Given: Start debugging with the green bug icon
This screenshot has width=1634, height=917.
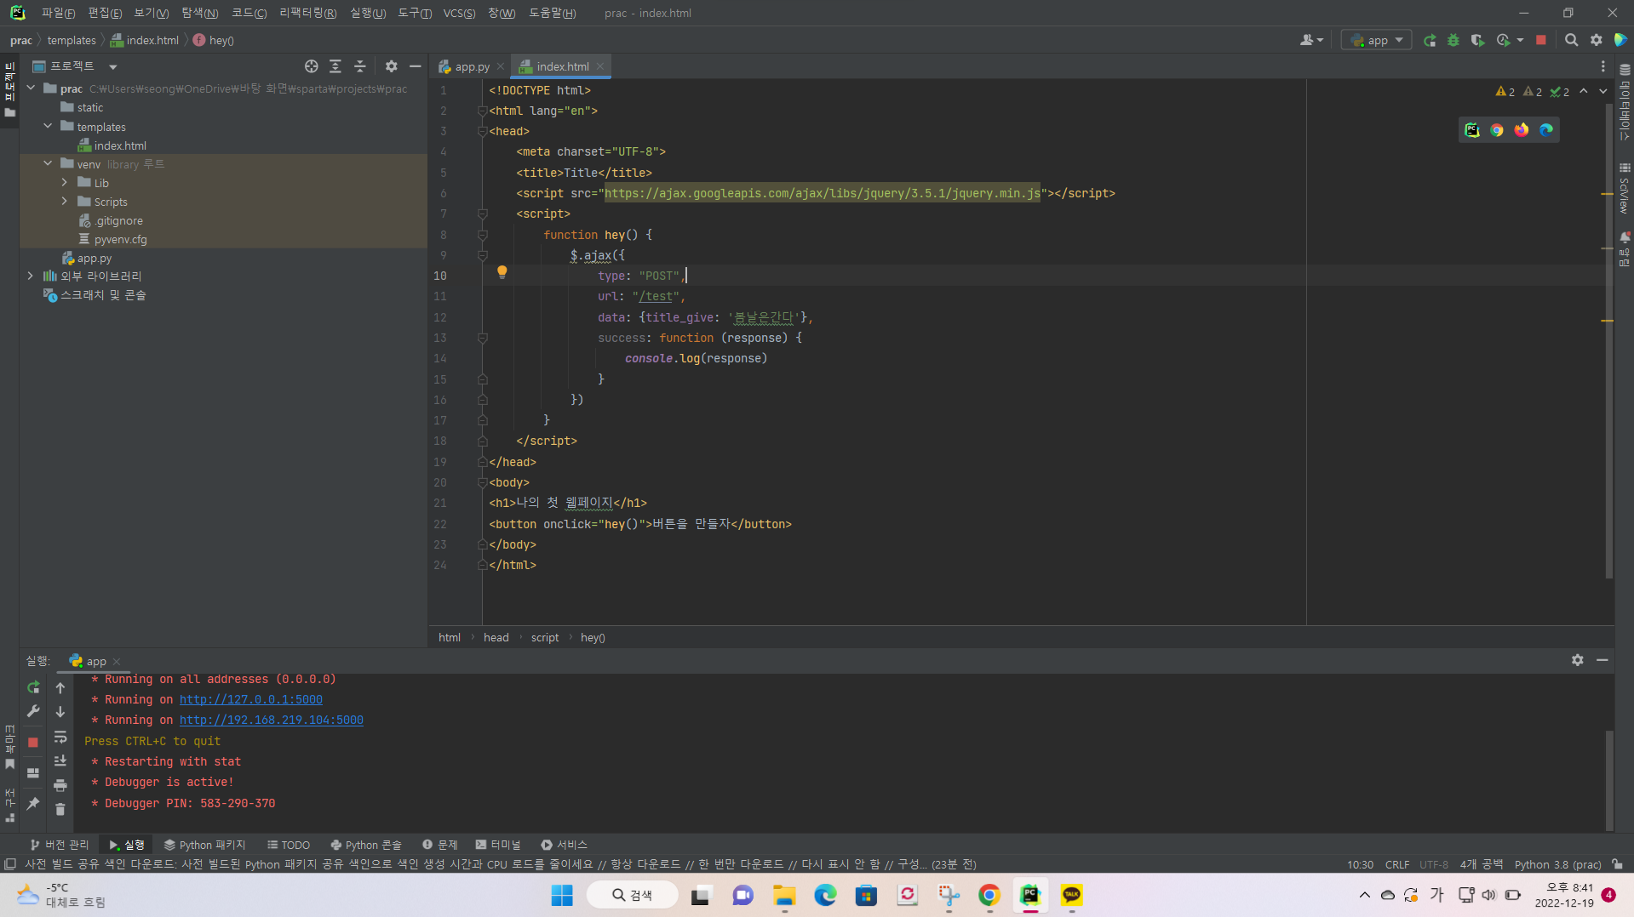Looking at the screenshot, I should (1453, 40).
